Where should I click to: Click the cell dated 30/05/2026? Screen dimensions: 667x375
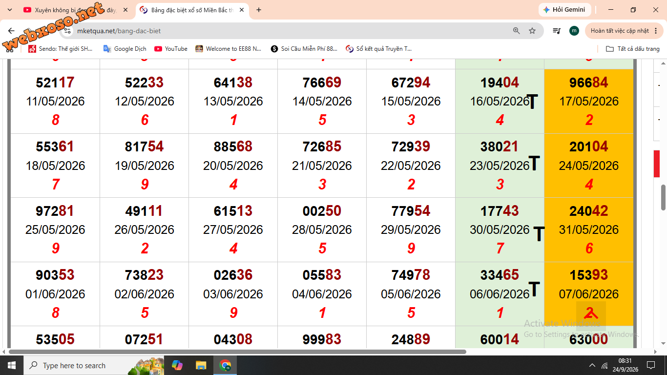tap(500, 229)
